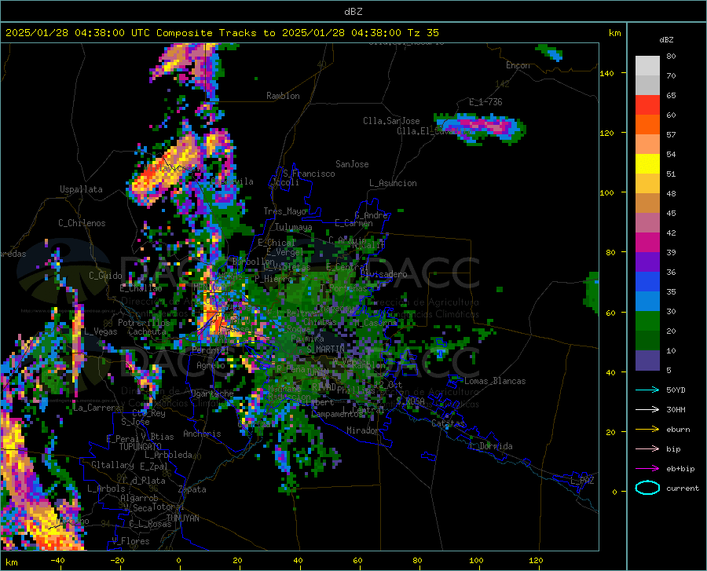Select the 45 dBZ brown color swatch
707x571 pixels.
click(x=647, y=203)
